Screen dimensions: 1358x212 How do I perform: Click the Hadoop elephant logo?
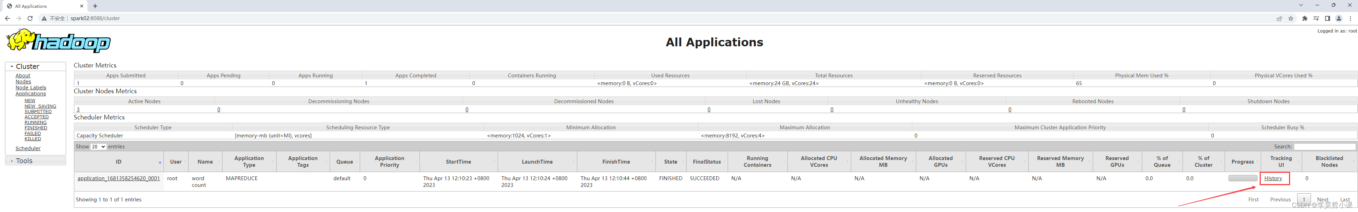coord(58,41)
